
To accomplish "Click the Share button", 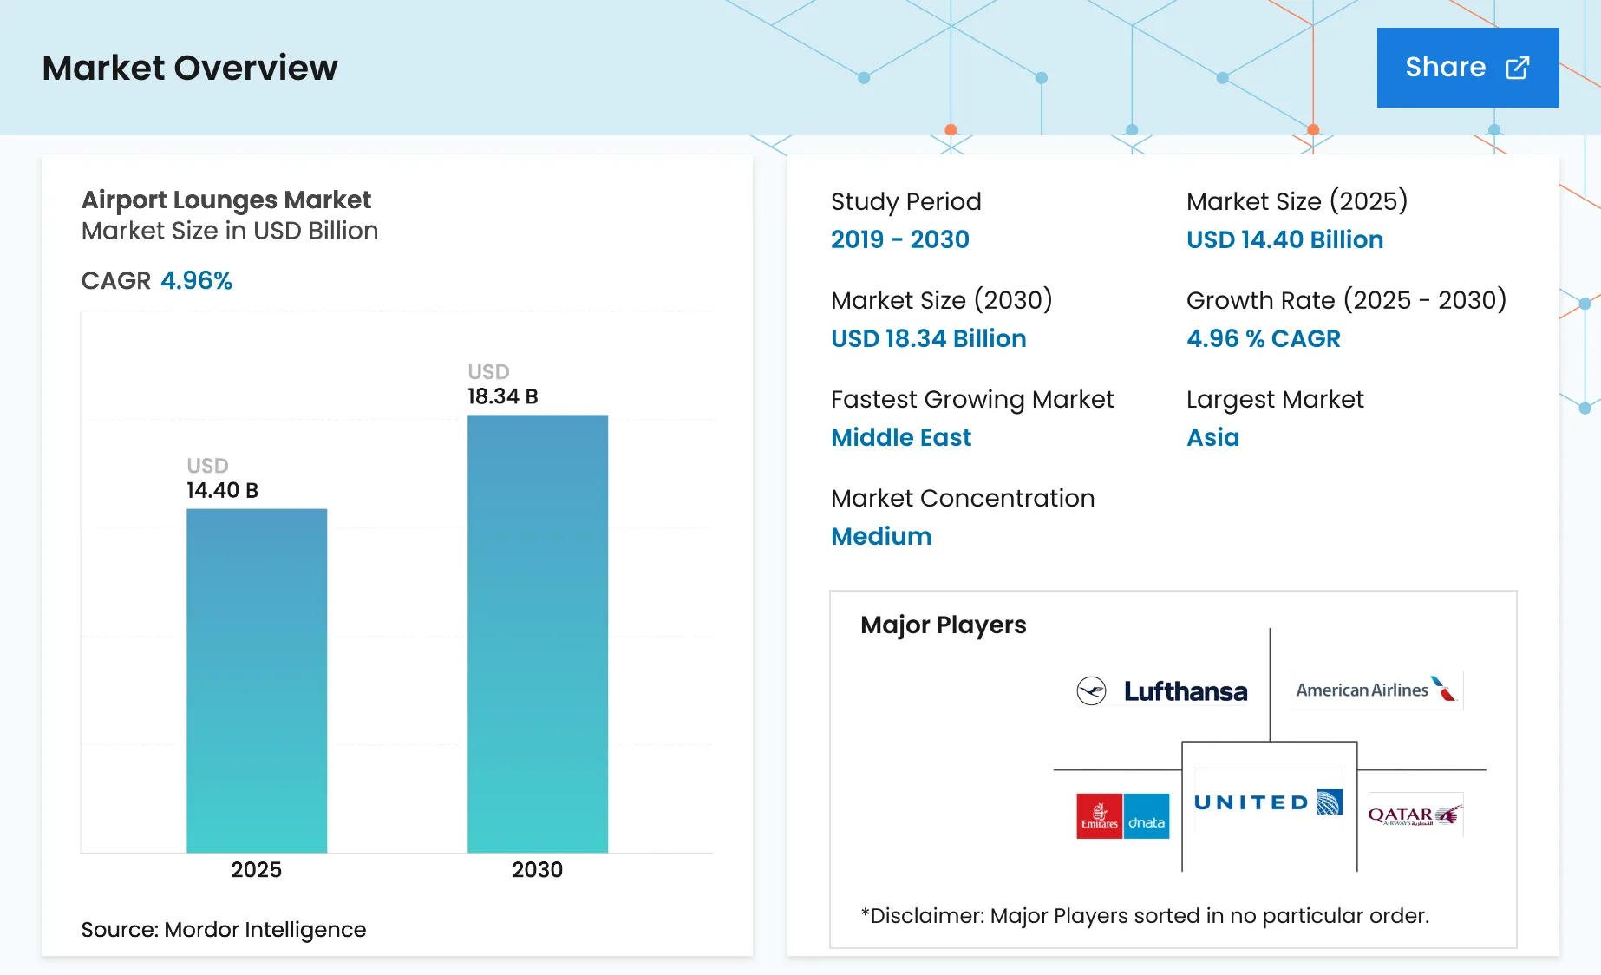I will pyautogui.click(x=1467, y=68).
